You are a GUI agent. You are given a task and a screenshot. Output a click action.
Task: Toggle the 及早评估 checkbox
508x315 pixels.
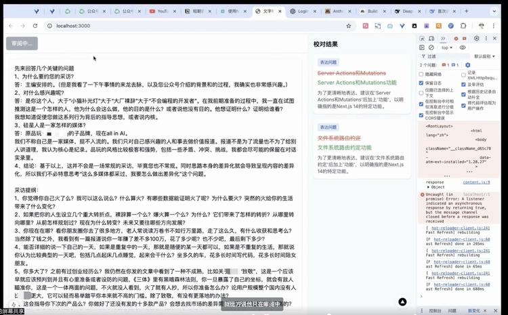[464, 85]
